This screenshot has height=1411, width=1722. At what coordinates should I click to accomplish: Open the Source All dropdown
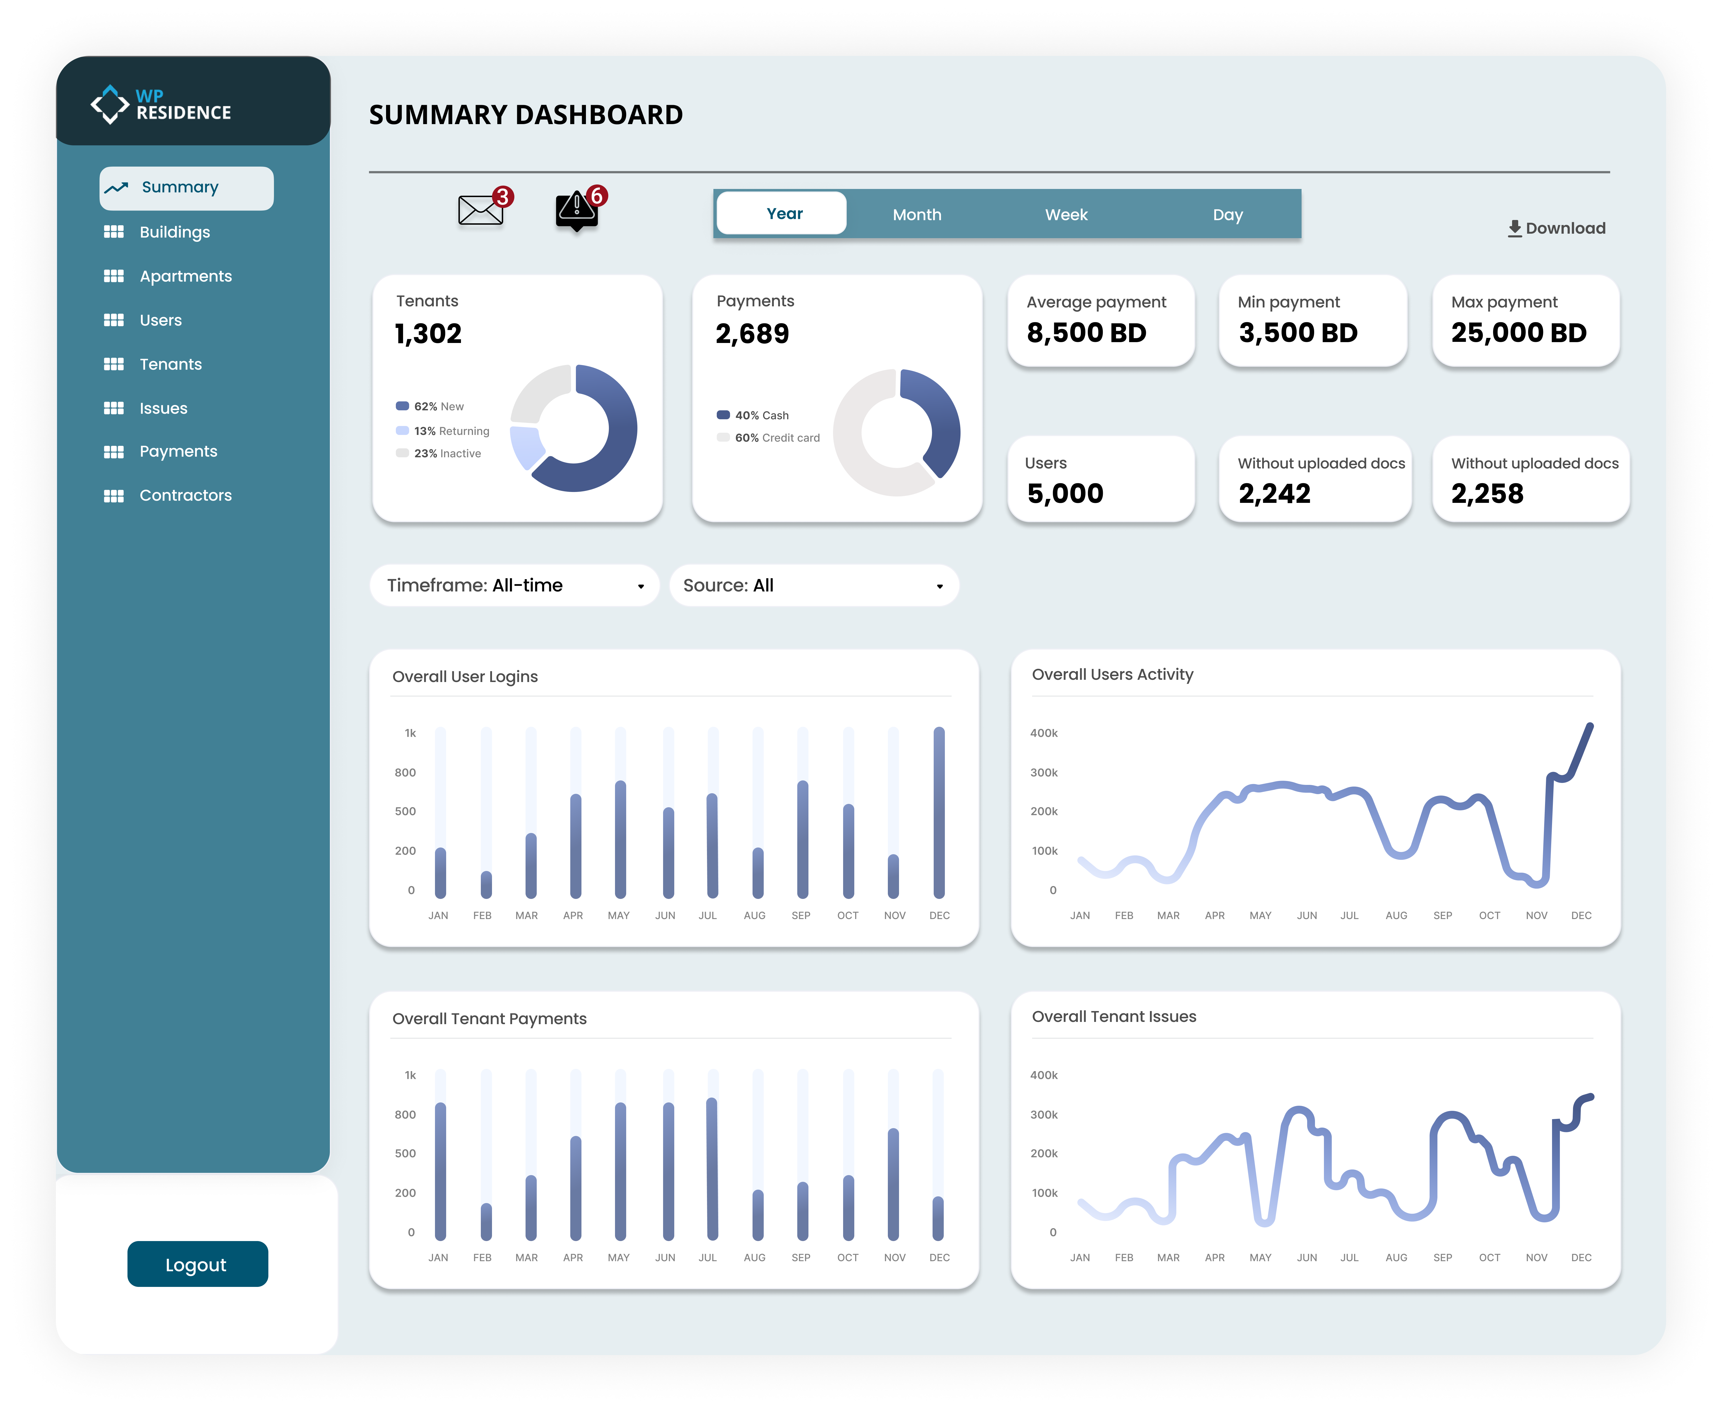(814, 585)
